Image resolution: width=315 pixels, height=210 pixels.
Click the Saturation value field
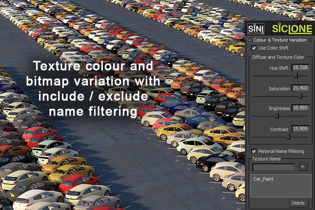[301, 88]
